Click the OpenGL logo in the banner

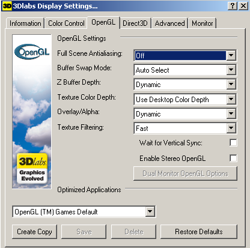[32, 52]
